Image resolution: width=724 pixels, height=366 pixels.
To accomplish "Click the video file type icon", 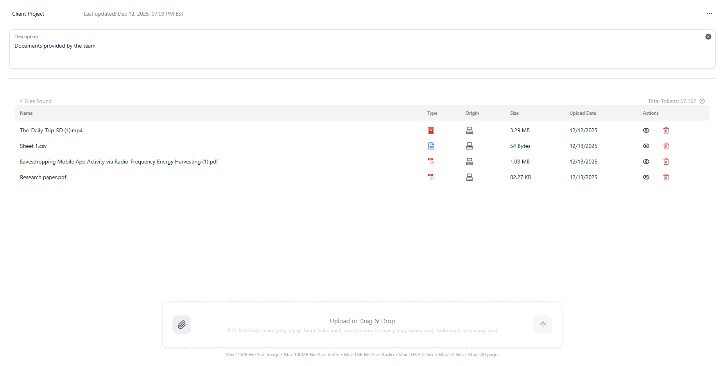I will 431,130.
